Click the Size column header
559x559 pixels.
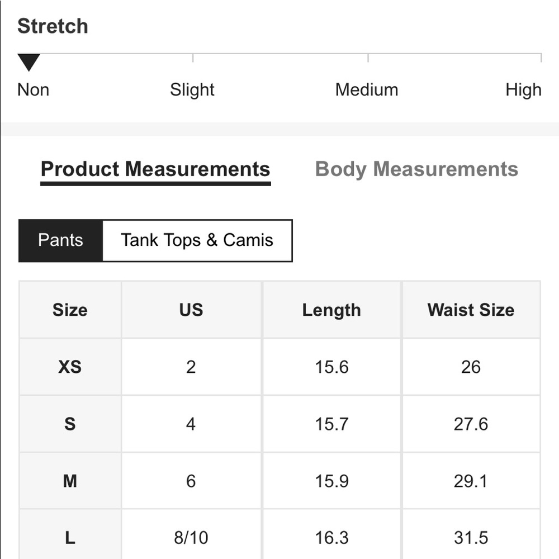click(70, 310)
